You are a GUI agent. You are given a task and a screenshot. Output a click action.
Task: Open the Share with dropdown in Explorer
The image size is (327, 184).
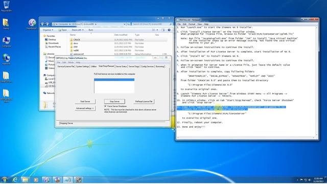click(x=77, y=30)
